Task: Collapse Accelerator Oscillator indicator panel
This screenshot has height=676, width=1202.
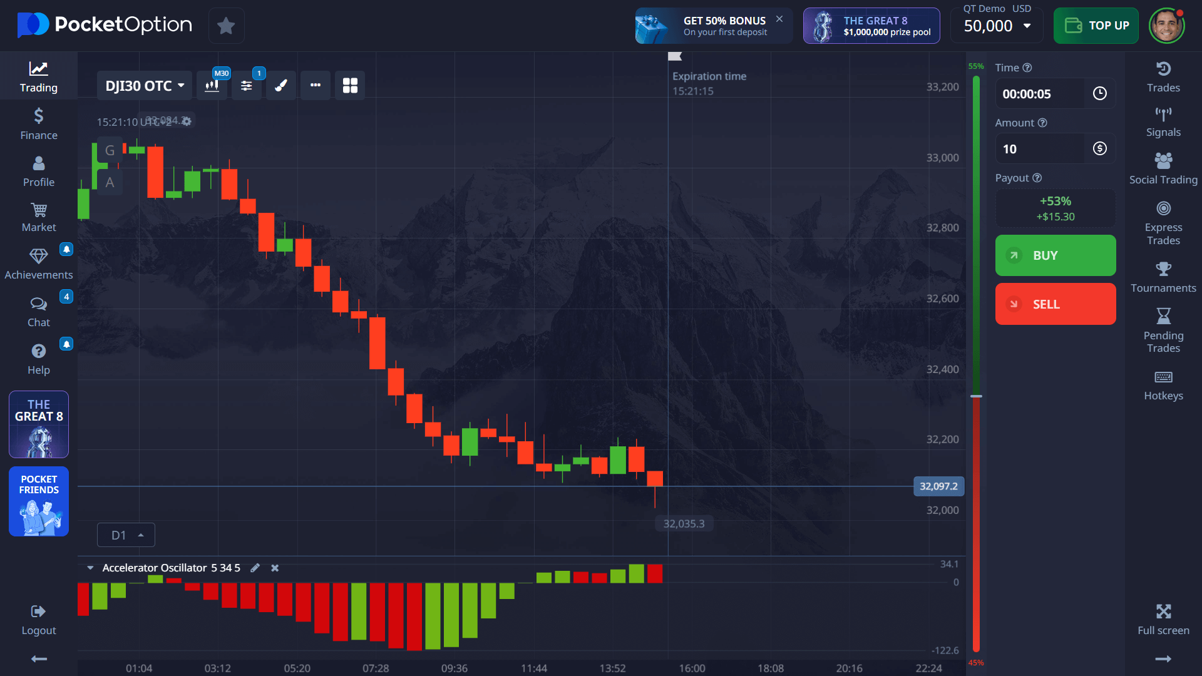Action: pyautogui.click(x=90, y=568)
